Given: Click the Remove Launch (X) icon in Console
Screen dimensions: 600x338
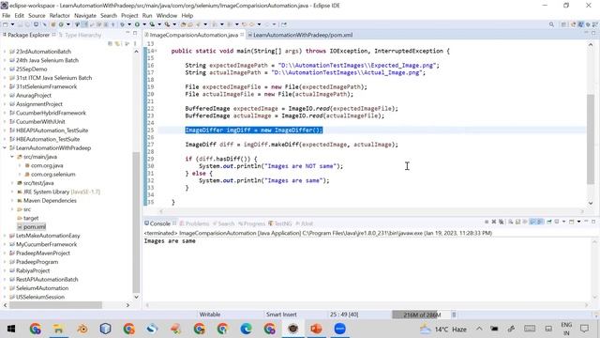Looking at the screenshot, I should point(494,222).
